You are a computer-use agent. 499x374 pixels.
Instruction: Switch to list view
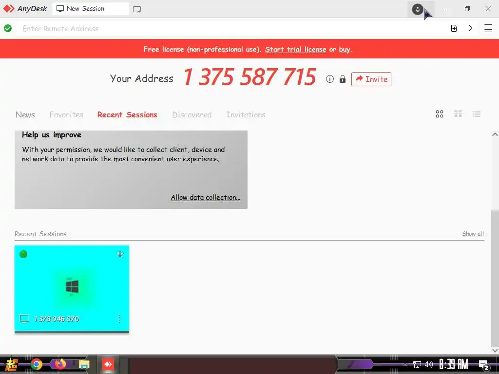click(x=477, y=114)
